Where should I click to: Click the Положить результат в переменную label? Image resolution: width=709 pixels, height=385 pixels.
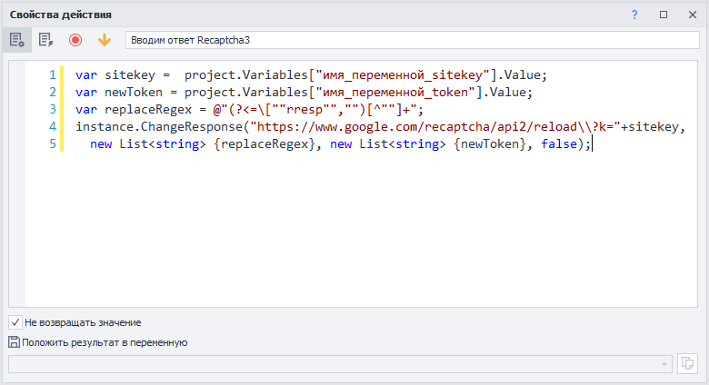coord(105,342)
